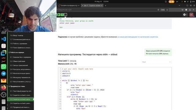Click the green run (play) icon
This screenshot has width=196, height=110.
59,15
